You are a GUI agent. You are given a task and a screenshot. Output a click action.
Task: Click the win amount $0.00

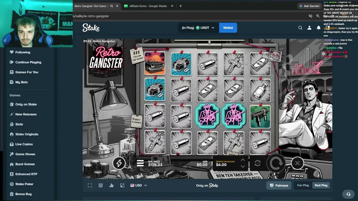pyautogui.click(x=202, y=165)
